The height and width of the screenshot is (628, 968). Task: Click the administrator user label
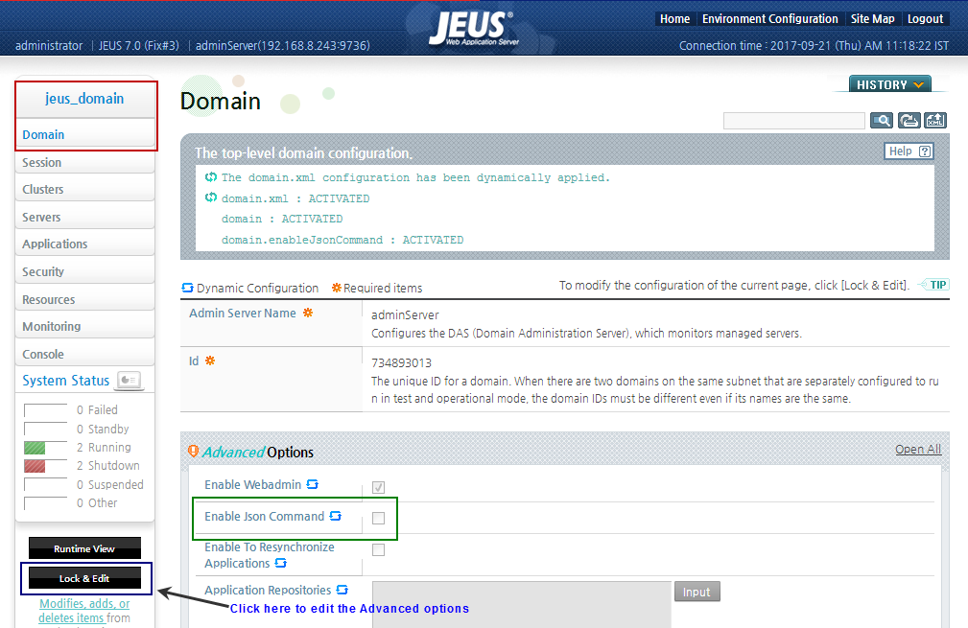tap(49, 46)
